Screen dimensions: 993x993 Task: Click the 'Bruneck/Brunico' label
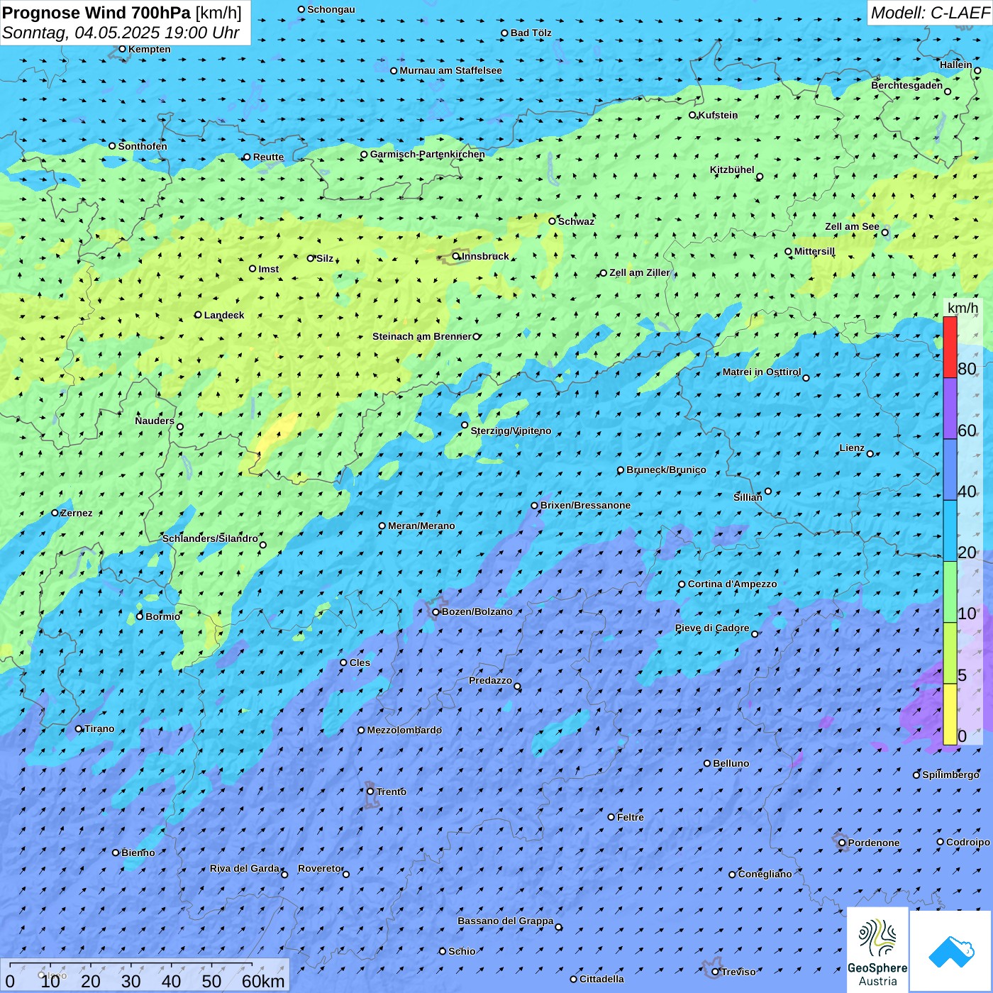coord(666,470)
